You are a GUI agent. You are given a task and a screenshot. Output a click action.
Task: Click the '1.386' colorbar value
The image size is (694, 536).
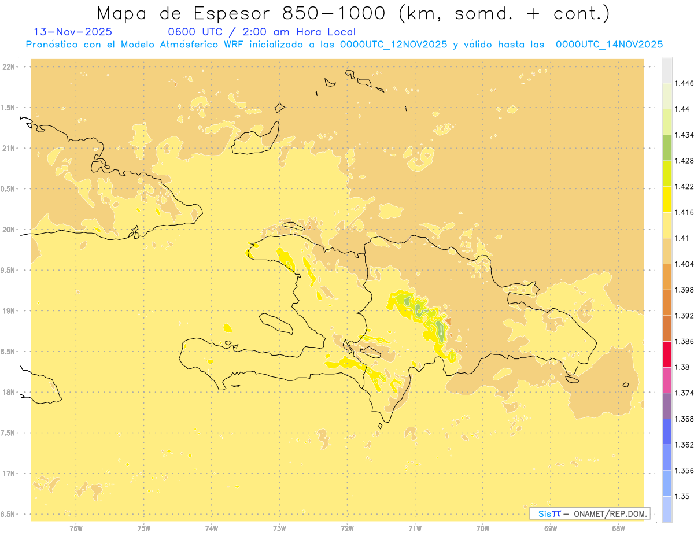coord(684,341)
